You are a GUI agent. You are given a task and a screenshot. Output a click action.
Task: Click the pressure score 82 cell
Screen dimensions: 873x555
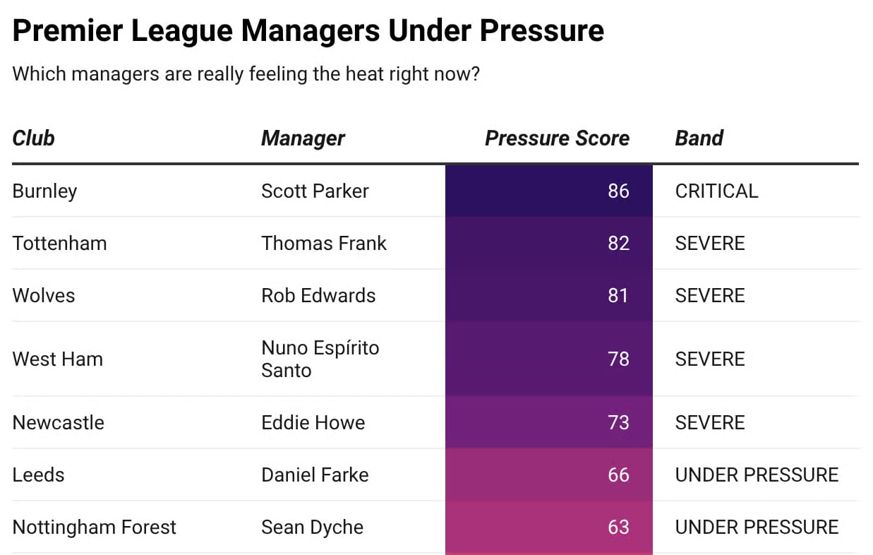[x=549, y=243]
